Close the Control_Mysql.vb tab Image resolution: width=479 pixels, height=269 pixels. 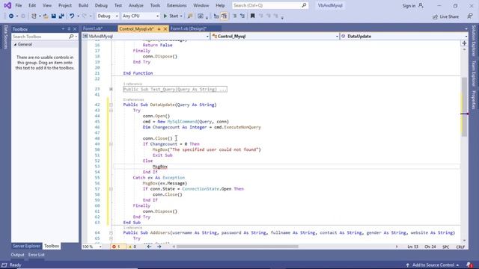pyautogui.click(x=165, y=28)
